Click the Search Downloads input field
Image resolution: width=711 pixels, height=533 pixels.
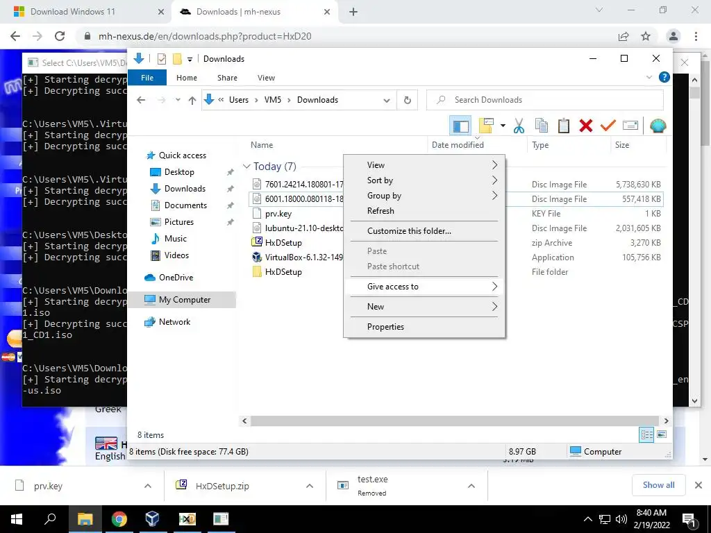coord(545,100)
